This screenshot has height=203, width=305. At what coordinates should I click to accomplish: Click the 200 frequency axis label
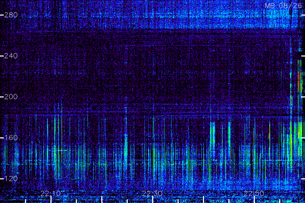11,97
